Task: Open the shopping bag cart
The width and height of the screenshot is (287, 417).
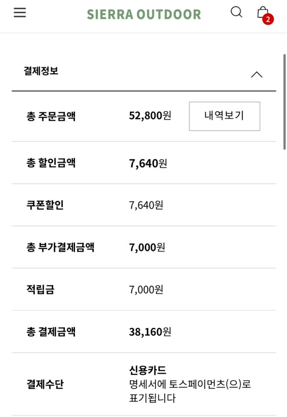Action: click(x=263, y=12)
